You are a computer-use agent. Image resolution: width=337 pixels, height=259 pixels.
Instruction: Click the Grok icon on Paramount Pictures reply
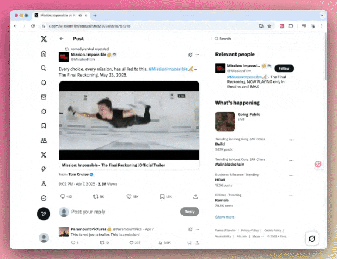pos(191,229)
